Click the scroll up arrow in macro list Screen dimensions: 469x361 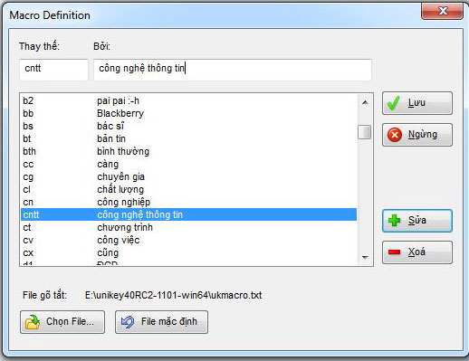365,102
